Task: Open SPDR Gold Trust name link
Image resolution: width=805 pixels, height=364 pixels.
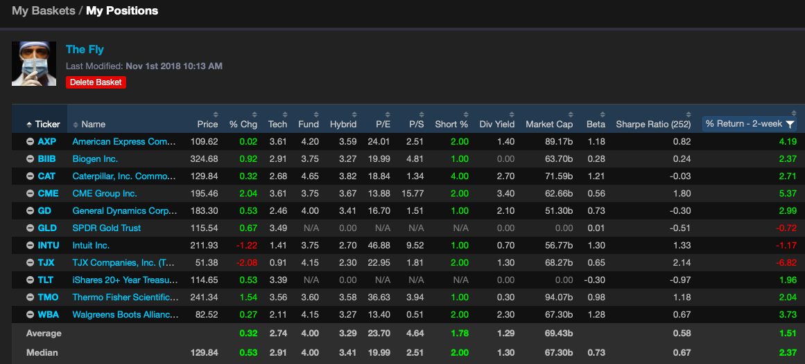Action: [x=107, y=228]
